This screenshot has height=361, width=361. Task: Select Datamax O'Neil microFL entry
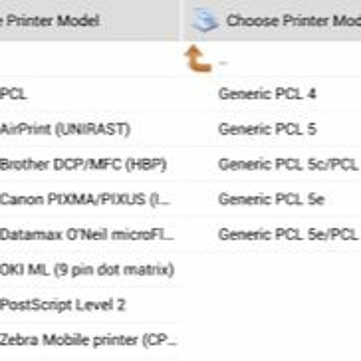point(87,235)
